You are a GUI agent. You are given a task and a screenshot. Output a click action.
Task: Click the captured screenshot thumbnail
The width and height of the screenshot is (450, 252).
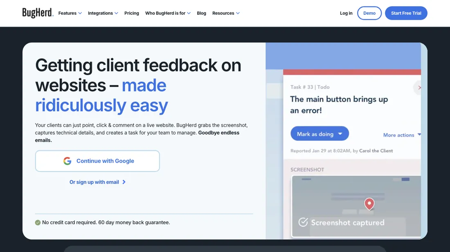point(356,206)
